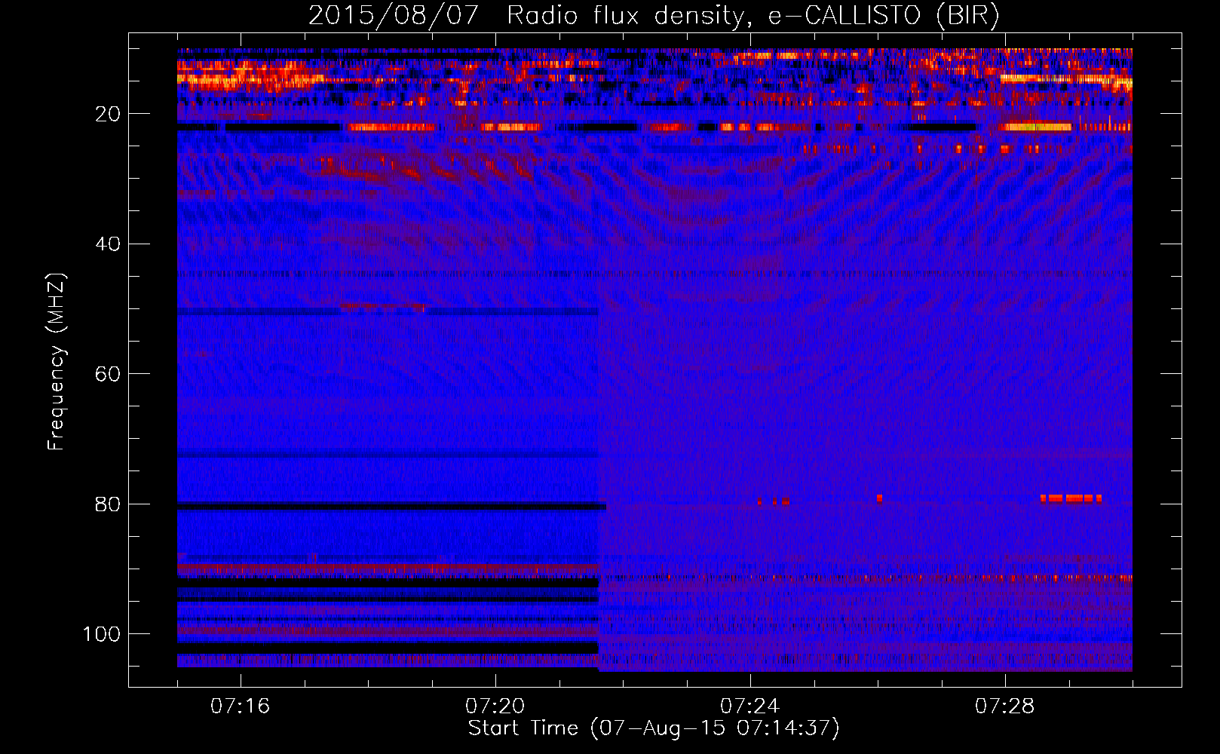This screenshot has width=1220, height=754.
Task: Click the "07:24" time tick label
Action: click(749, 706)
